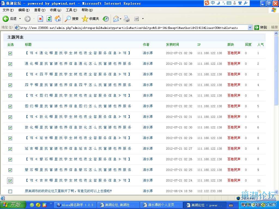Click the moon icon on the IME bar

[218, 3]
